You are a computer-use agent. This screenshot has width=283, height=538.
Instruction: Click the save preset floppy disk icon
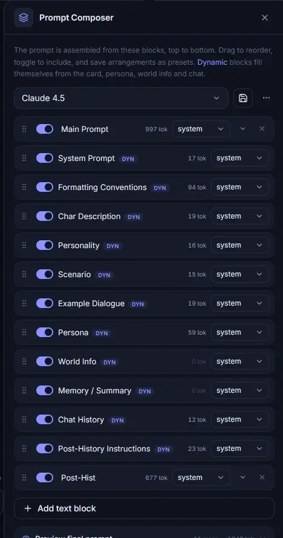243,98
